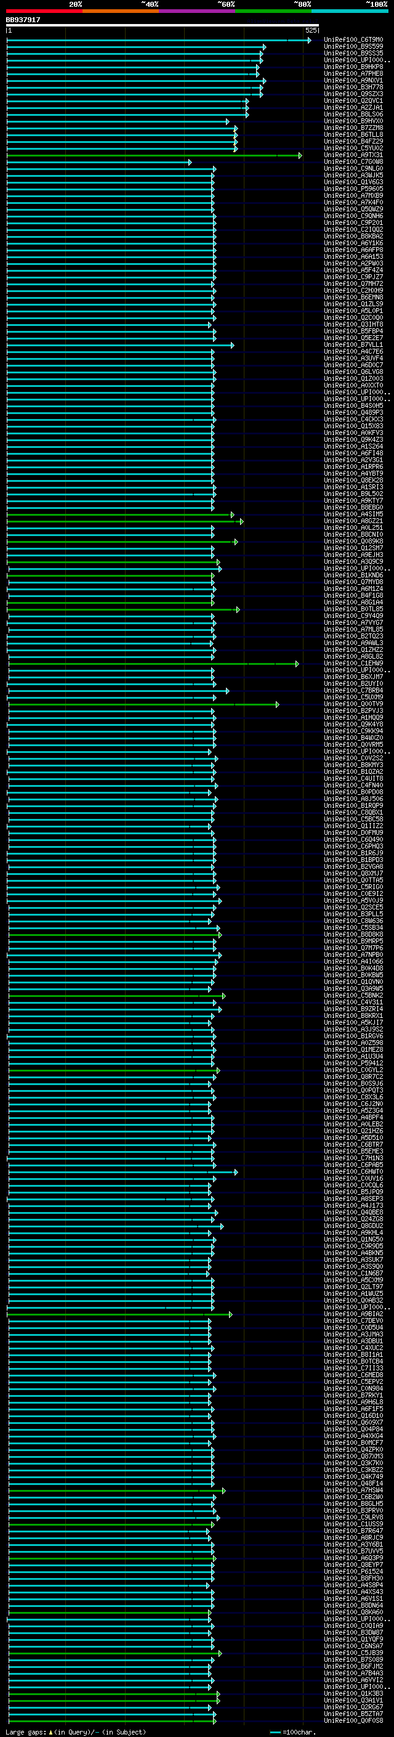Click hit label UniRef100_Q00TV9
Viewport: 394px width, 1737px height.
point(353,704)
